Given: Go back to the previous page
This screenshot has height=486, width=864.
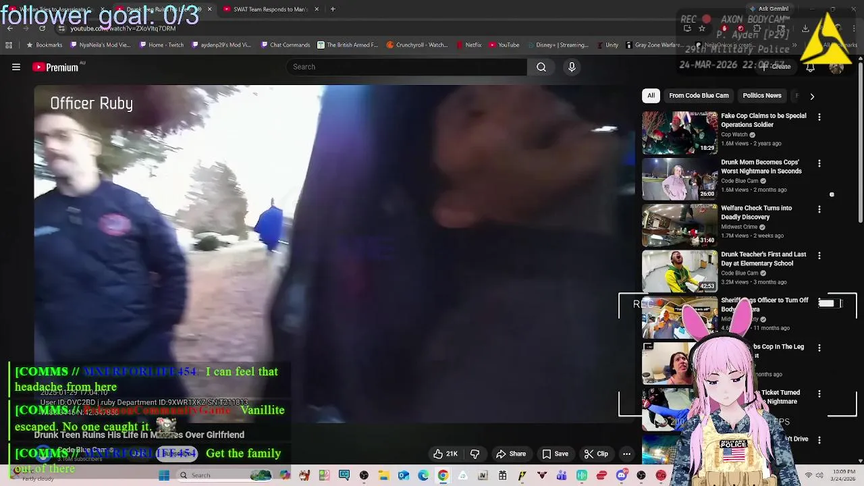Looking at the screenshot, I should [9, 28].
